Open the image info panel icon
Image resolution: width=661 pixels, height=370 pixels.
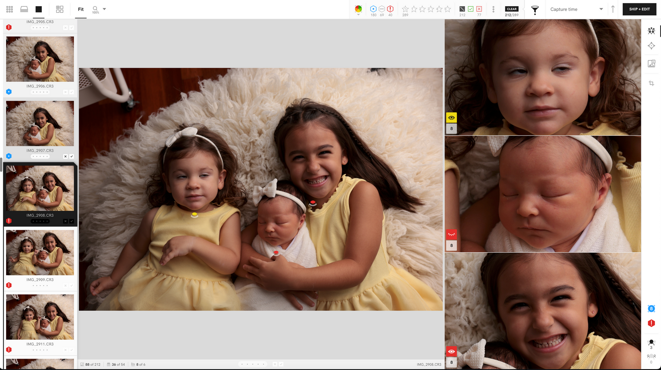[x=651, y=64]
